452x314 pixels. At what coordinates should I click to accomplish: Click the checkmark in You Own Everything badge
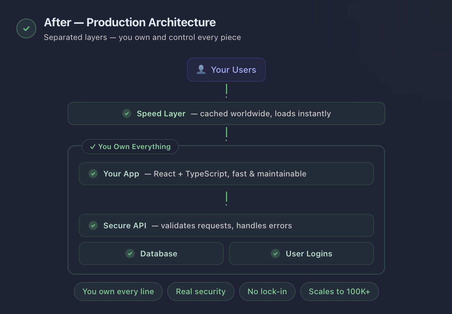[x=92, y=147]
